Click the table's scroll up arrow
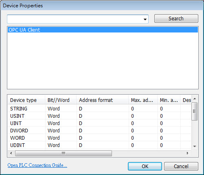 [x=195, y=99]
